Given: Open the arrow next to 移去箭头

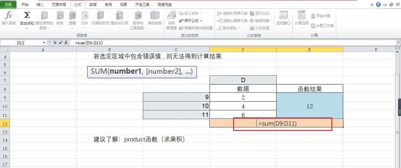Looking at the screenshot, I should pos(239,28).
